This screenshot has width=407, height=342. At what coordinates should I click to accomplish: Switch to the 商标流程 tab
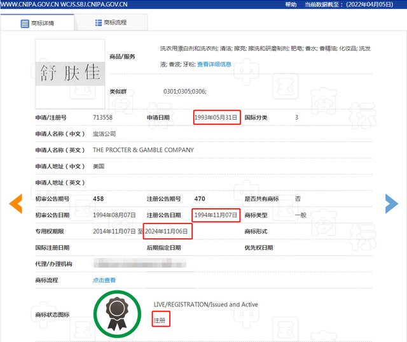(x=111, y=23)
